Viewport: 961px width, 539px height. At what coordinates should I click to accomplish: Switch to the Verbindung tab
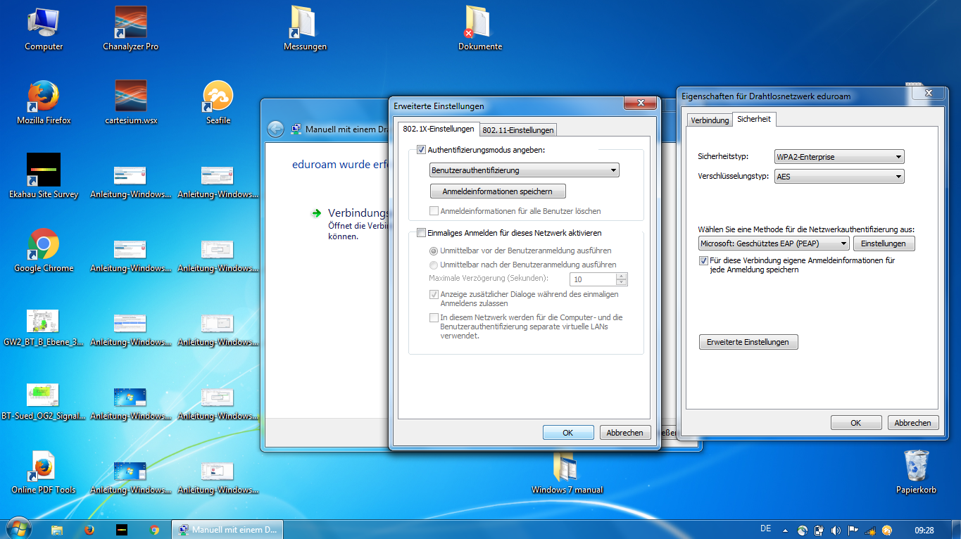tap(710, 120)
